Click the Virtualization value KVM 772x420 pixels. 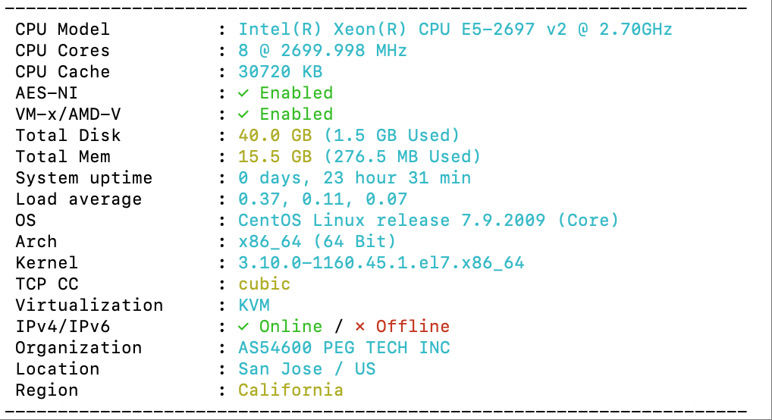pyautogui.click(x=254, y=306)
